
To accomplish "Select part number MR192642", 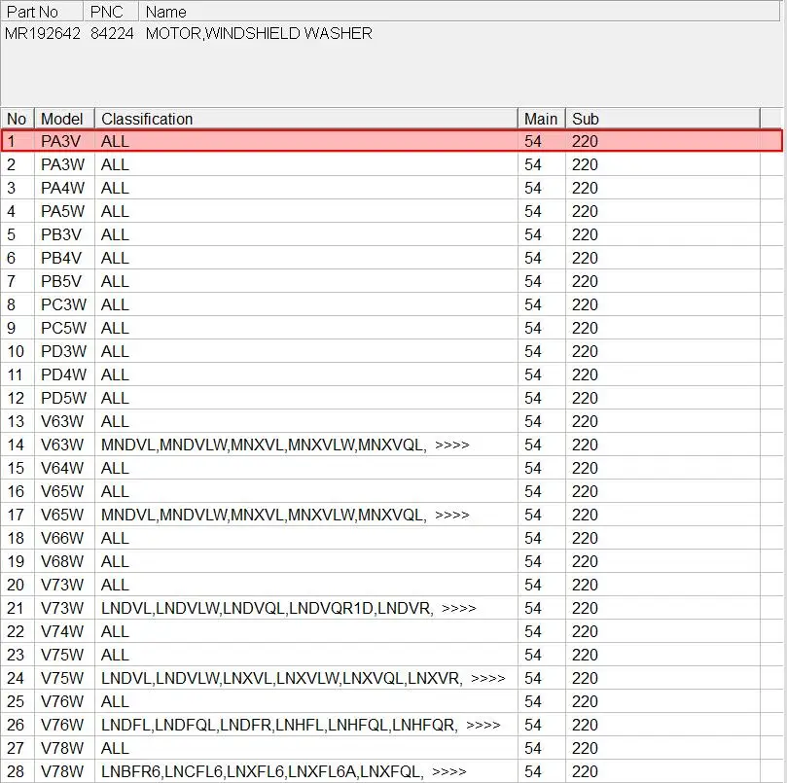I will tap(43, 34).
